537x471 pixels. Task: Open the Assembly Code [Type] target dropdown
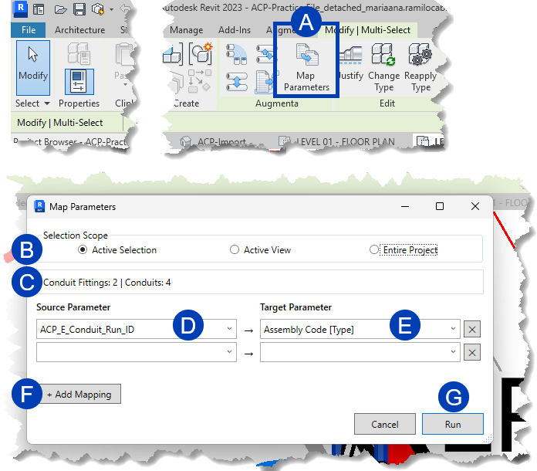click(x=360, y=329)
